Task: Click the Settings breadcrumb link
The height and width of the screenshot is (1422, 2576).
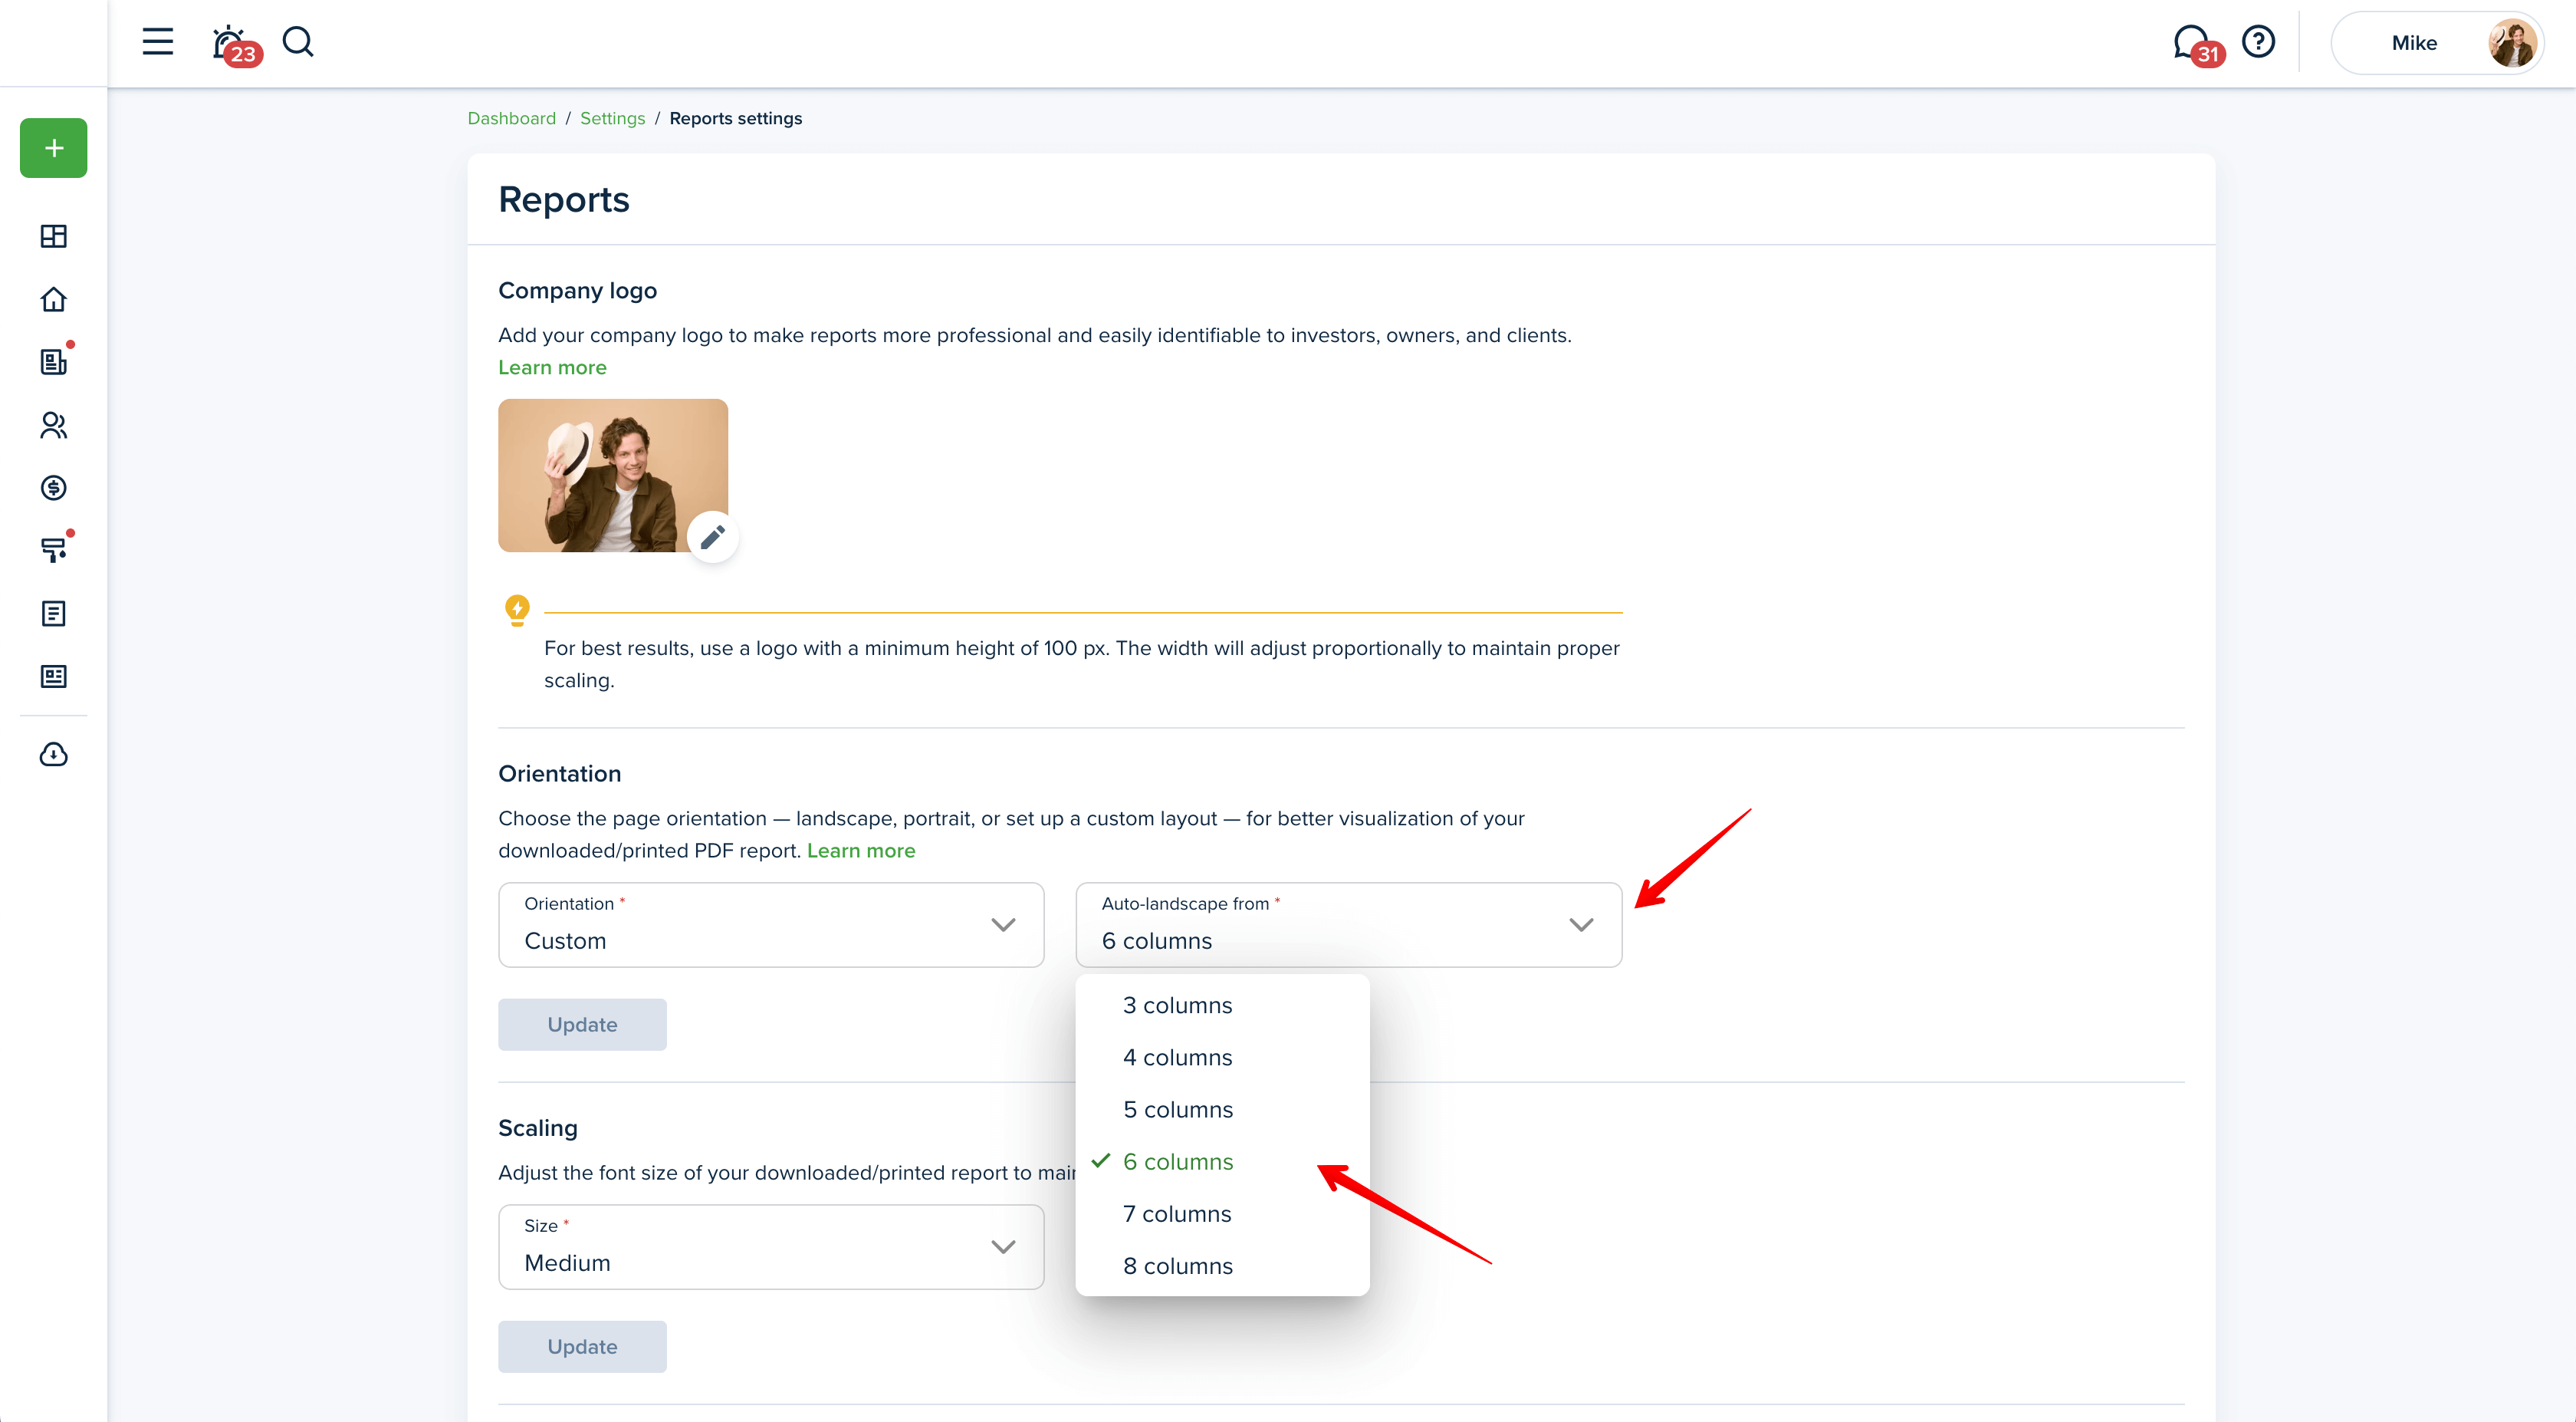Action: (612, 118)
